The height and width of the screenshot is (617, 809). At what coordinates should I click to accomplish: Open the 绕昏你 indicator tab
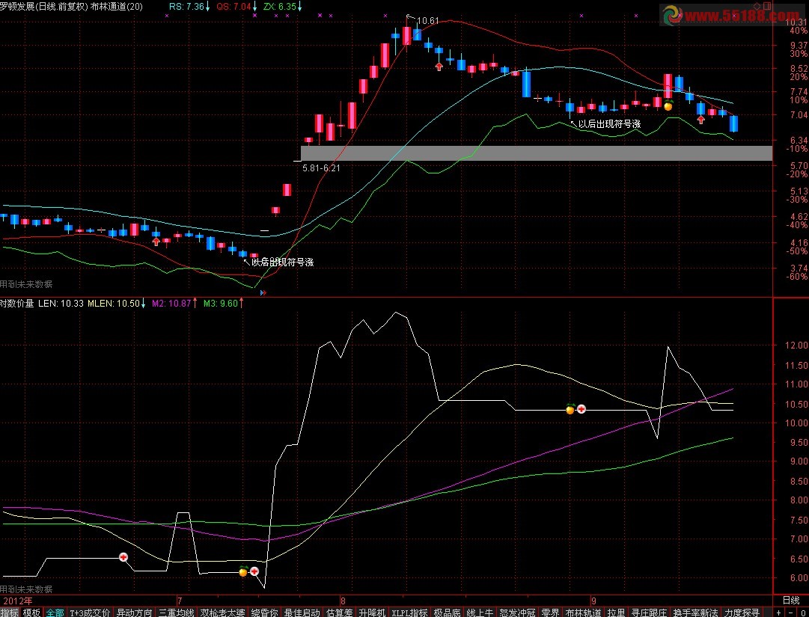click(265, 613)
